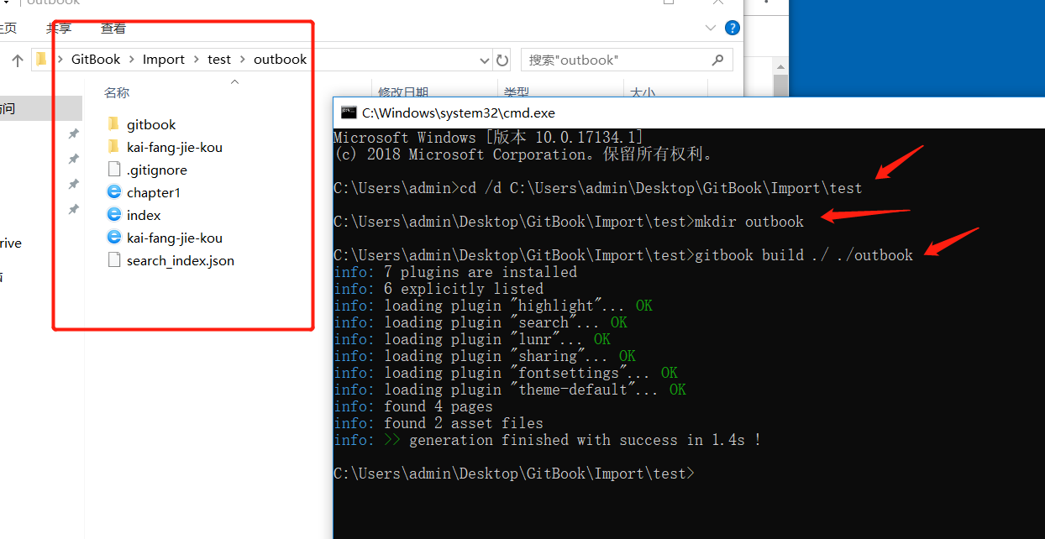
Task: Sort by 修改日期 column header
Action: pyautogui.click(x=403, y=92)
